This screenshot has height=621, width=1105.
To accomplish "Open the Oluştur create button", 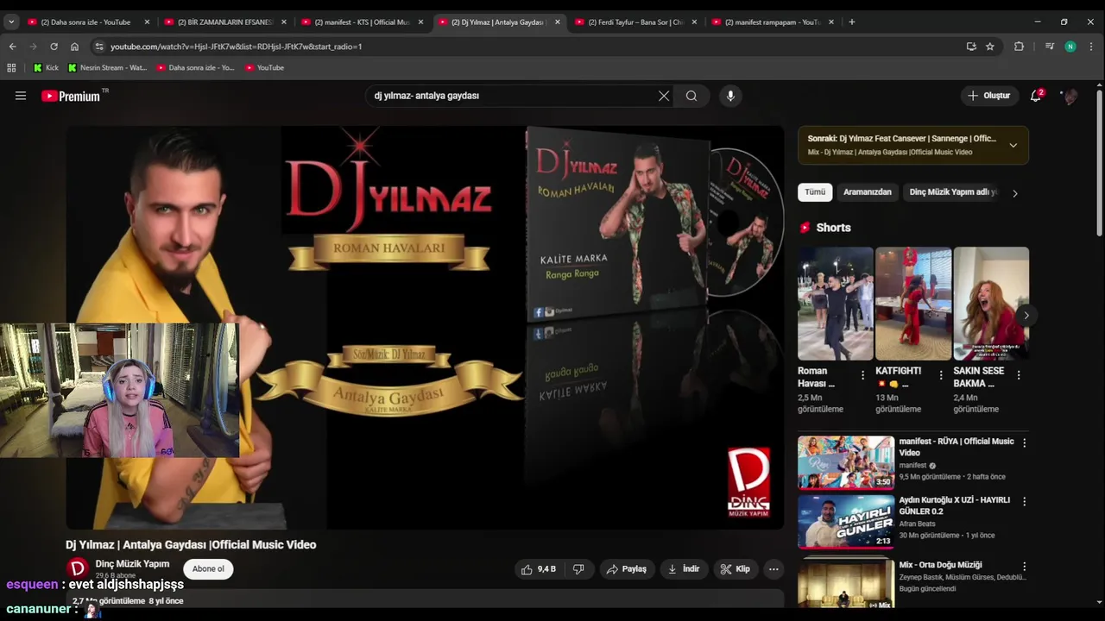I will tap(989, 96).
